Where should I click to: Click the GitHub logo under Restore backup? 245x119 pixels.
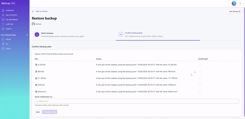tap(33, 24)
